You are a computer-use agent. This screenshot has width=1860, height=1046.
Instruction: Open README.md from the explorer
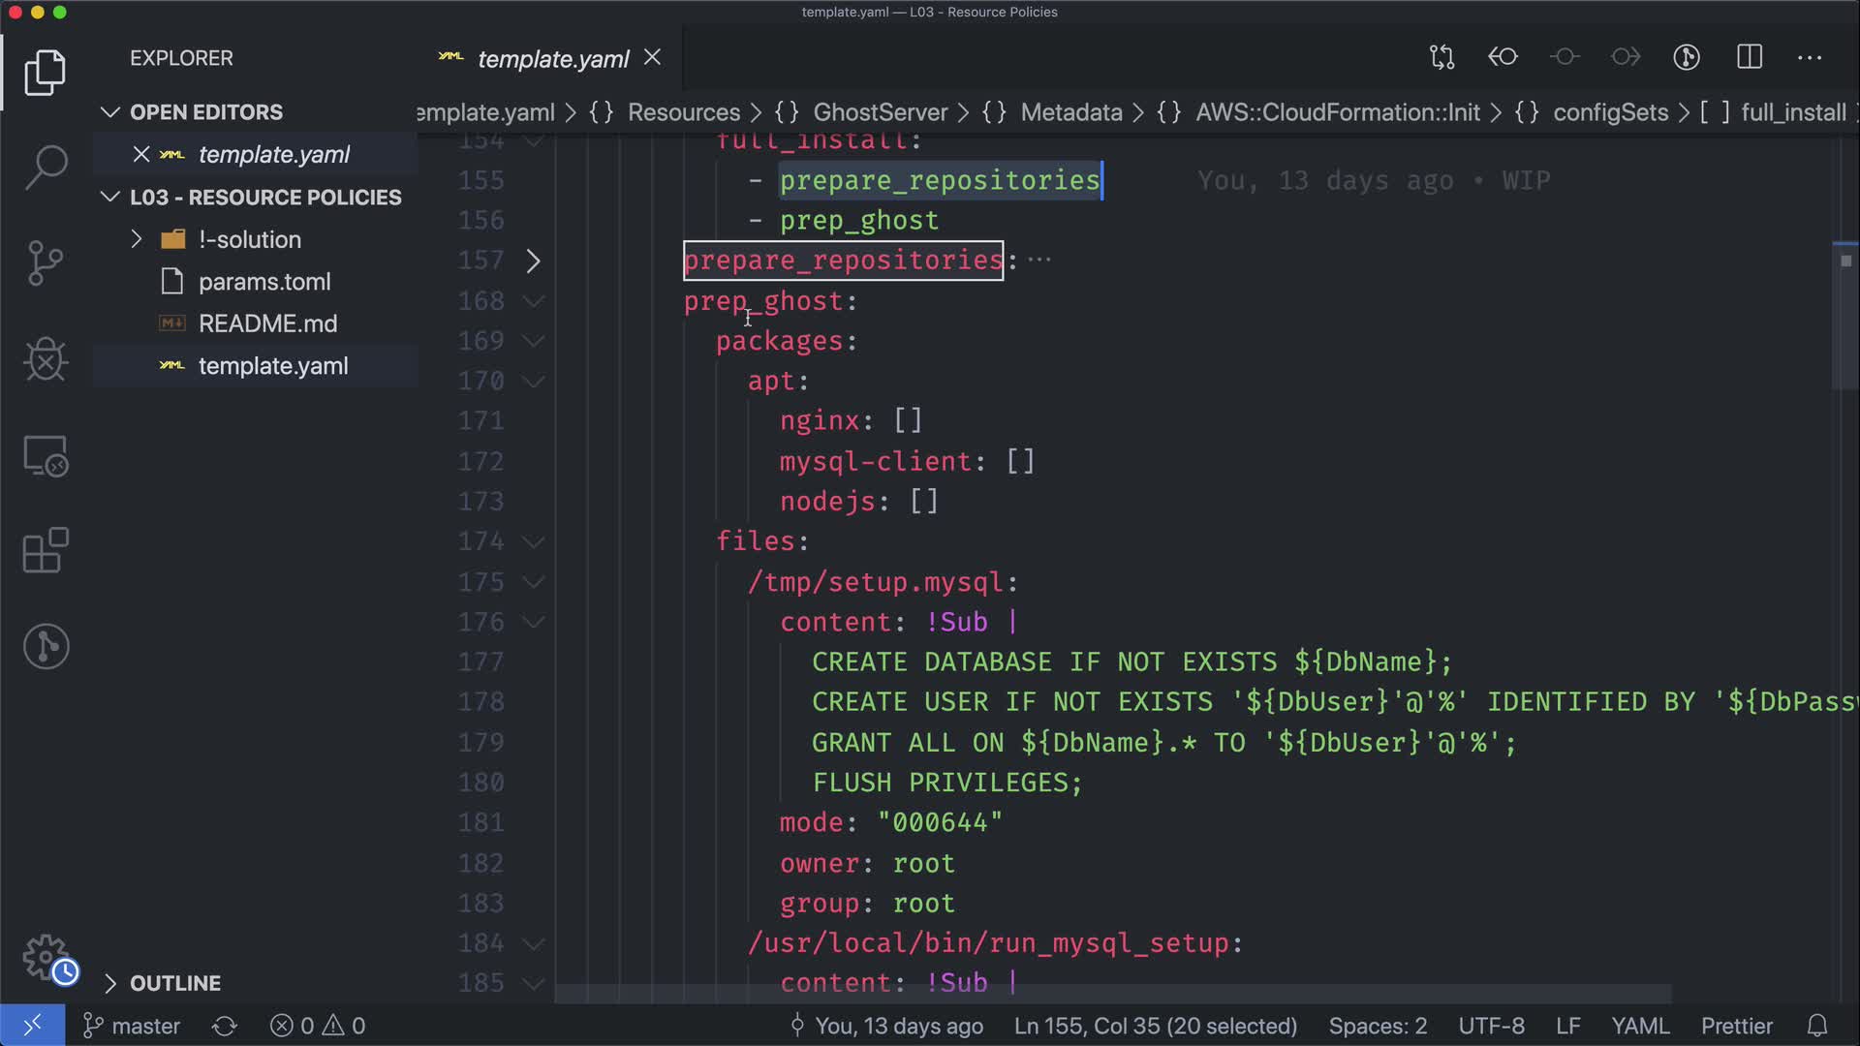pyautogui.click(x=267, y=323)
